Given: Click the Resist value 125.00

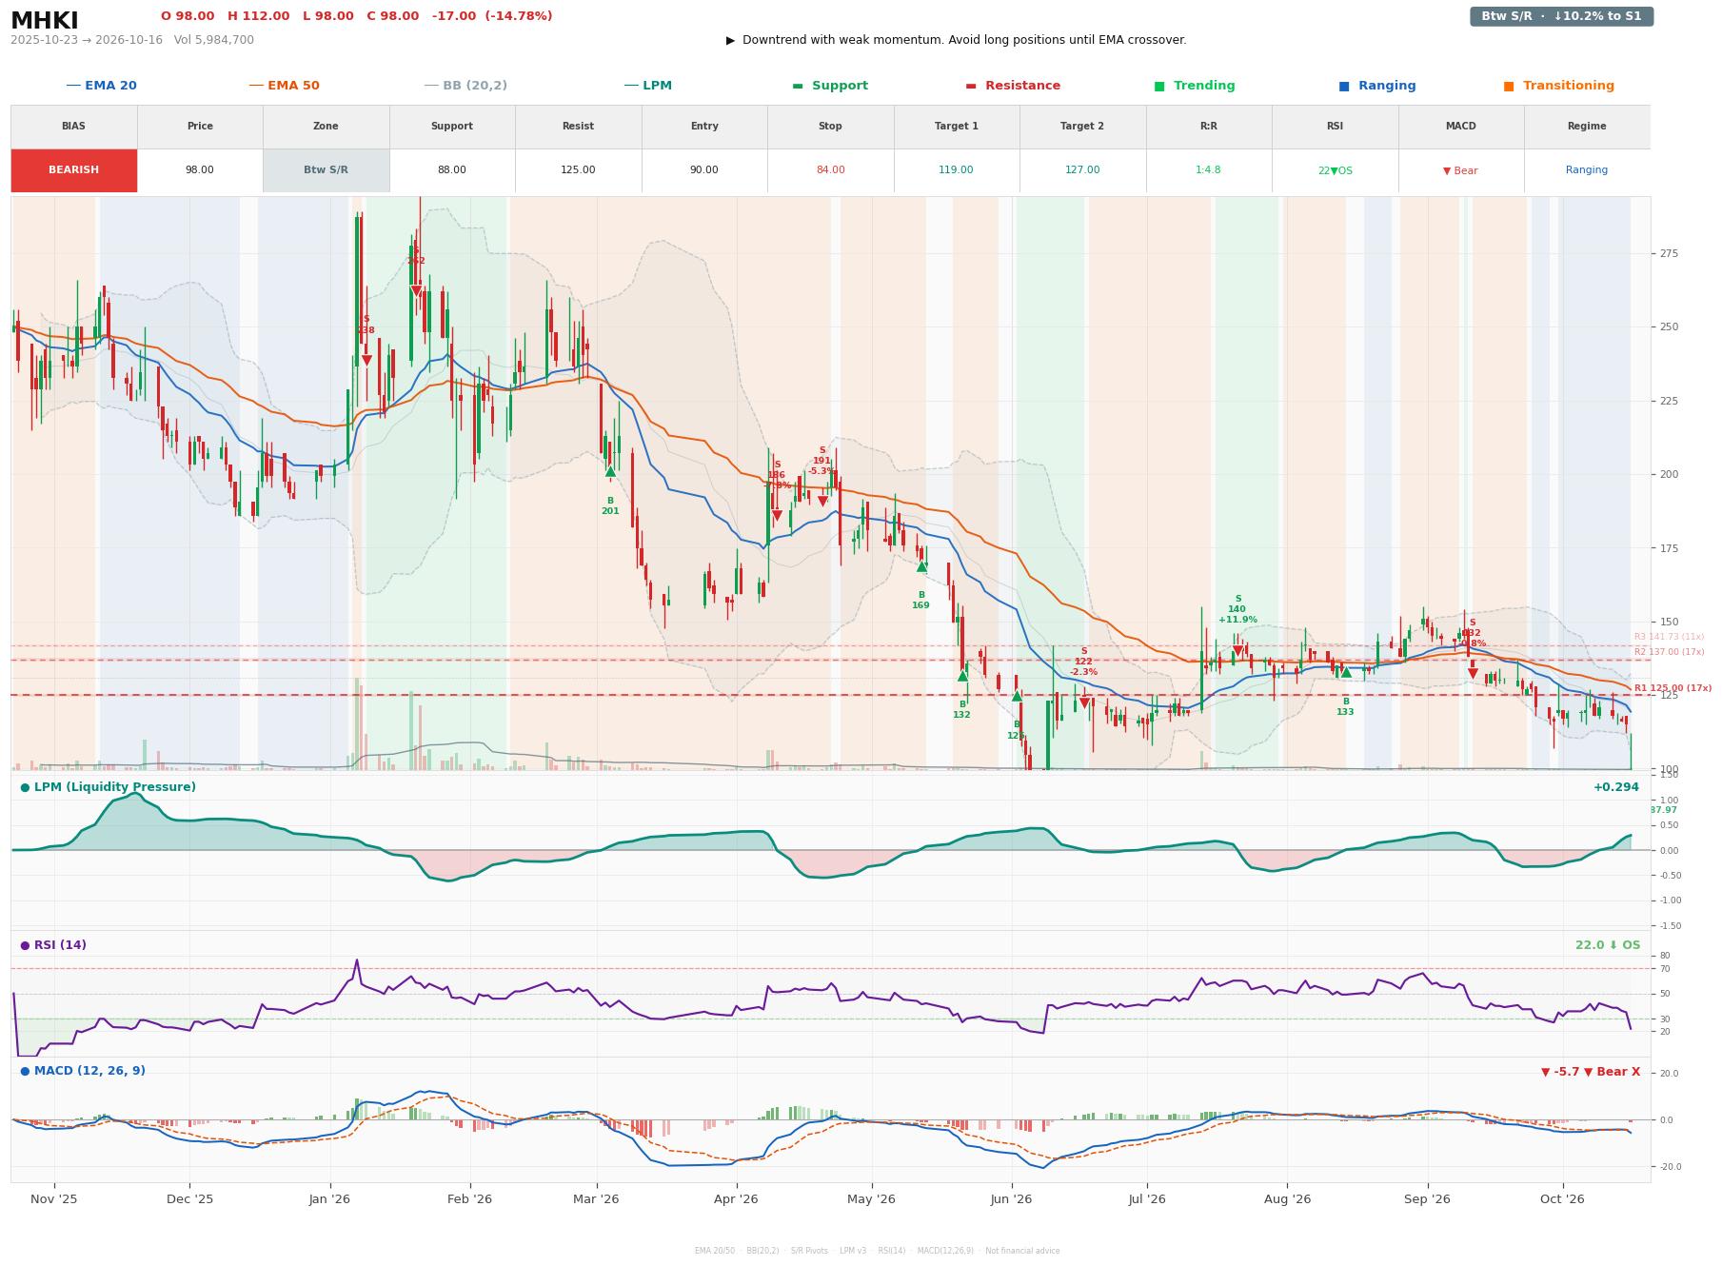Looking at the screenshot, I should [578, 170].
